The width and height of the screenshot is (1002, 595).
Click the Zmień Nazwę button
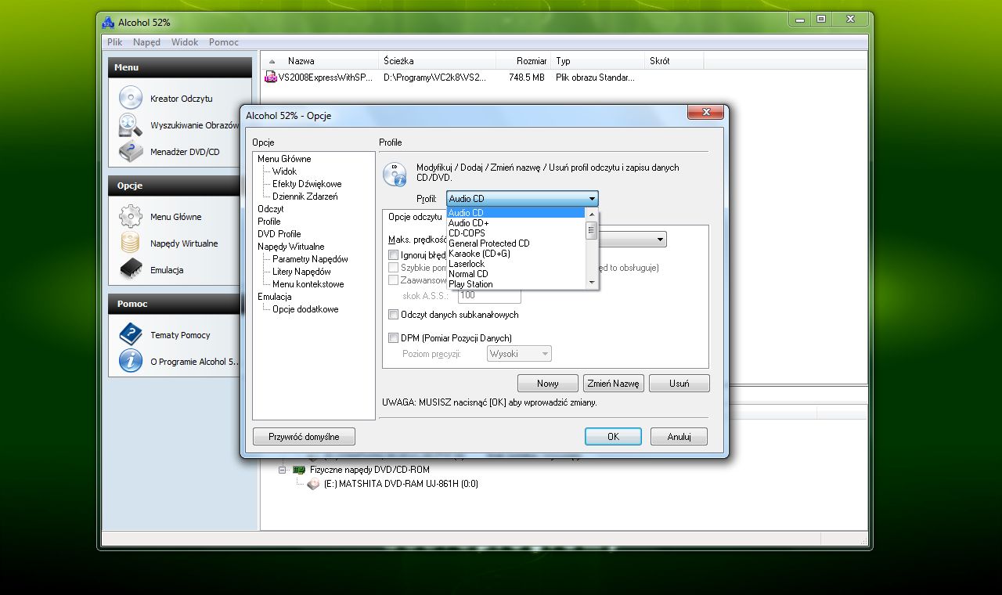click(x=614, y=384)
